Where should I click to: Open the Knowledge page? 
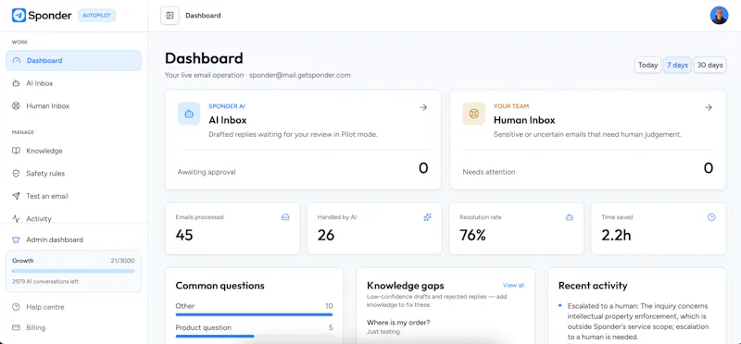coord(74,151)
